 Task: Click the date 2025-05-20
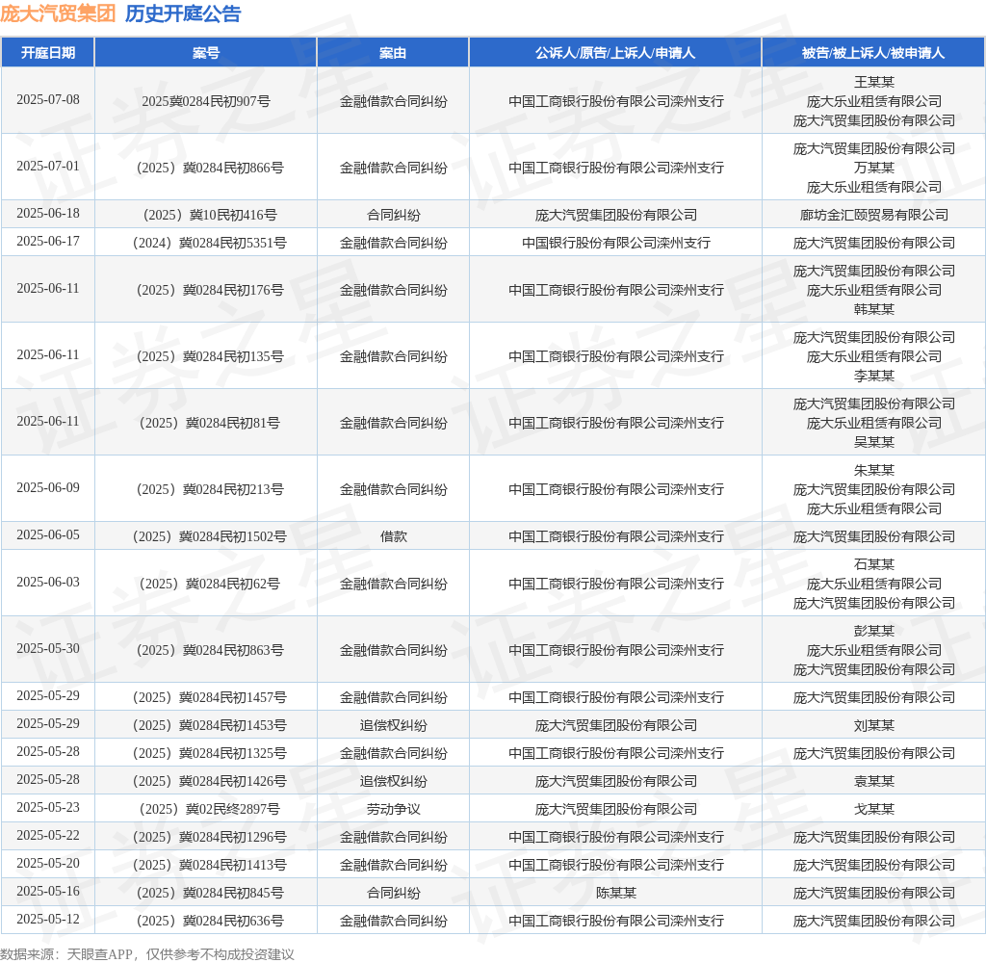[48, 863]
